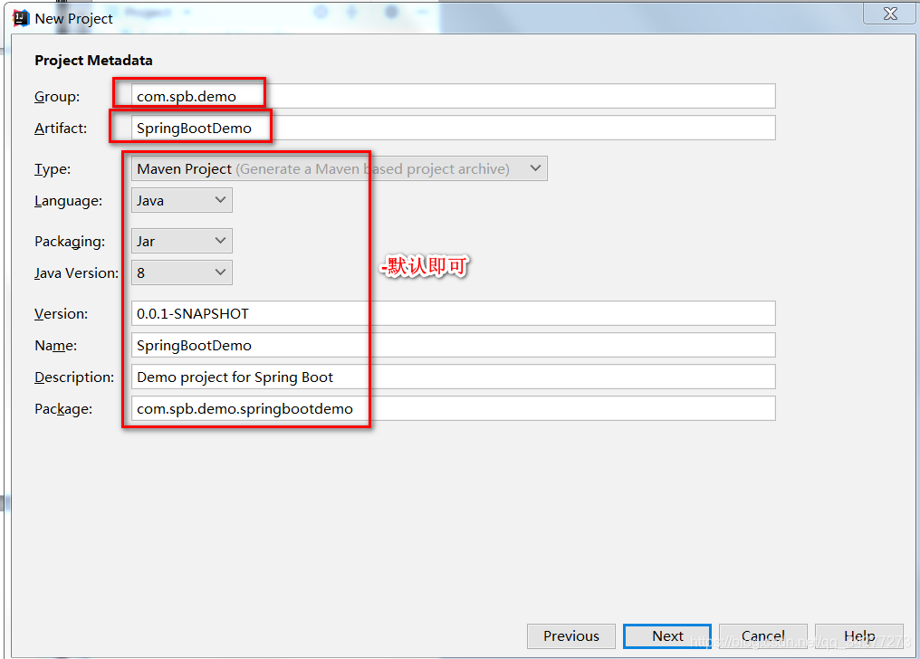This screenshot has width=920, height=659.
Task: Click the Name label
Action: pos(56,346)
